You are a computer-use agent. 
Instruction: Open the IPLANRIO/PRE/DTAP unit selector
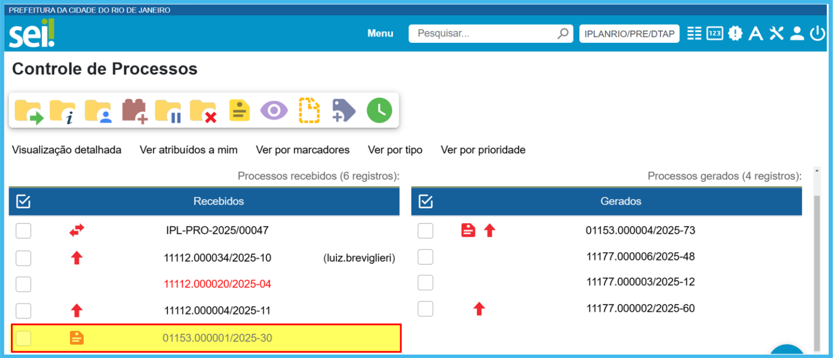point(629,34)
